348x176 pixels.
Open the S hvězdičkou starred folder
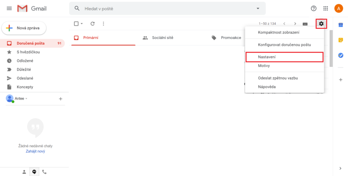point(28,52)
